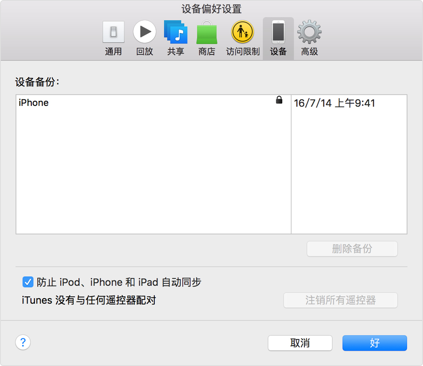The image size is (423, 366).
Task: Select the iPhone backup row
Action: click(211, 103)
